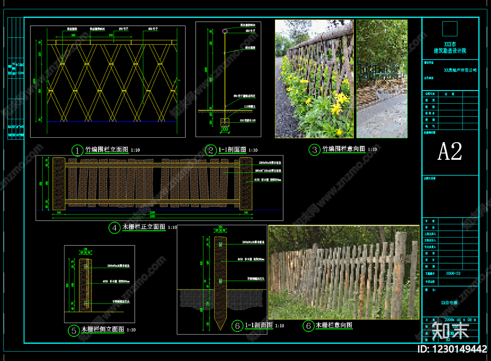Click the circled number 5 drawing marker
Image resolution: width=491 pixels, height=361 pixels.
coord(74,331)
